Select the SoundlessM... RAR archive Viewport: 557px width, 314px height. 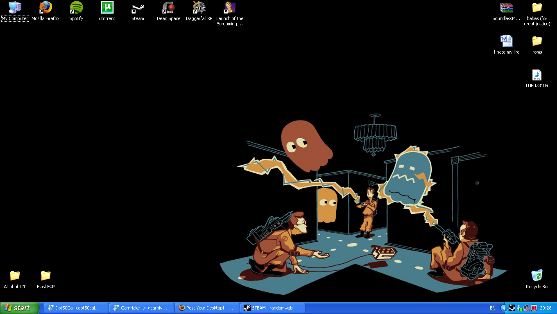coord(506,8)
